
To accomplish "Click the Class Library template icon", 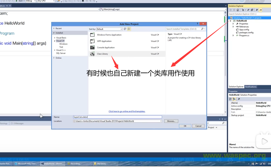I will coord(92,54).
